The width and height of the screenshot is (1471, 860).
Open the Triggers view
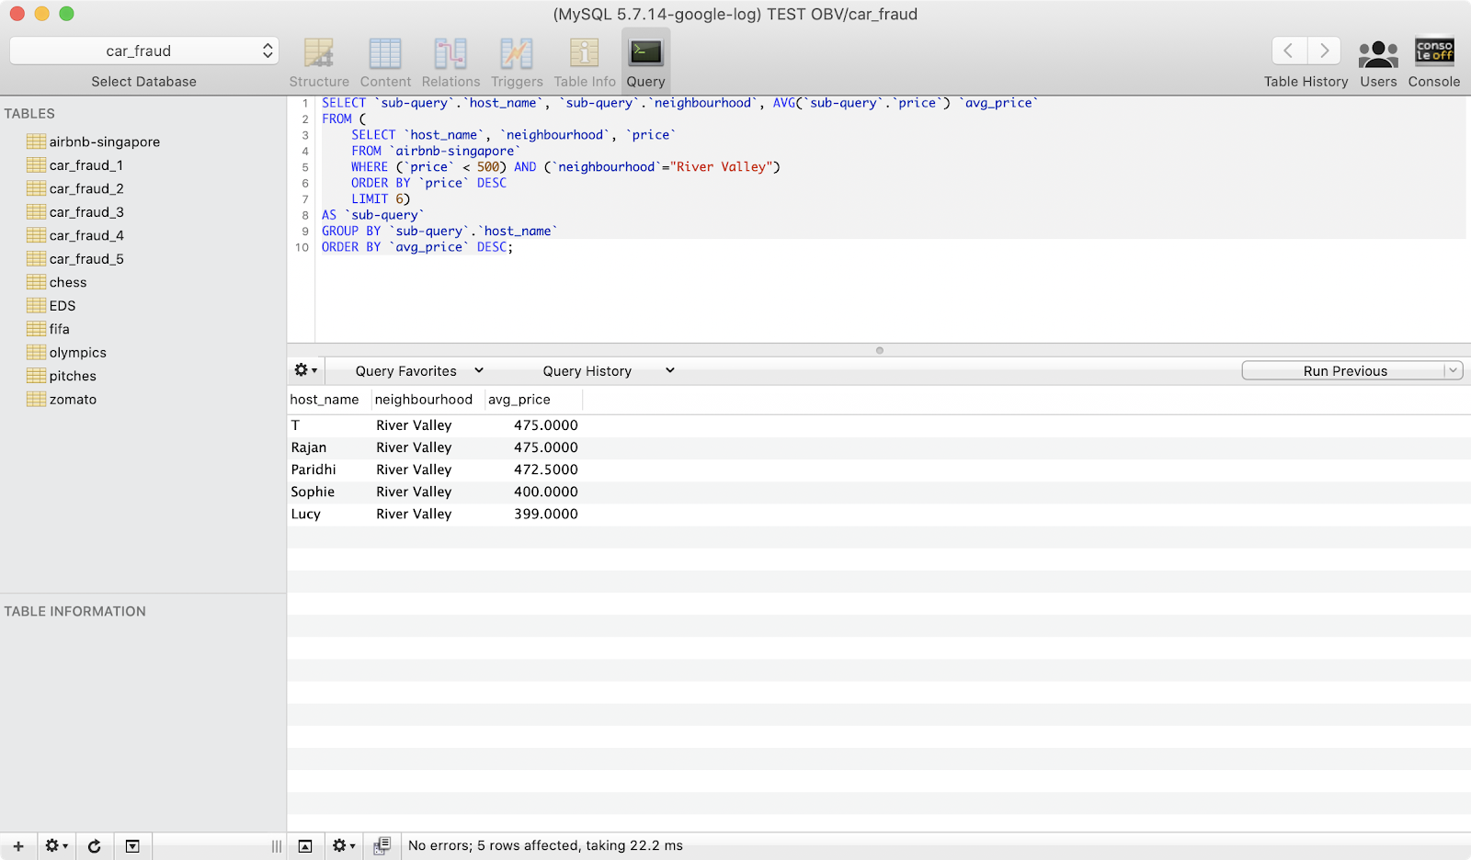517,55
